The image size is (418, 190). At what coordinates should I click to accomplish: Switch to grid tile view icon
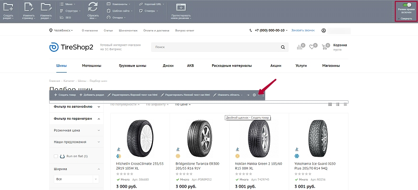(x=330, y=104)
